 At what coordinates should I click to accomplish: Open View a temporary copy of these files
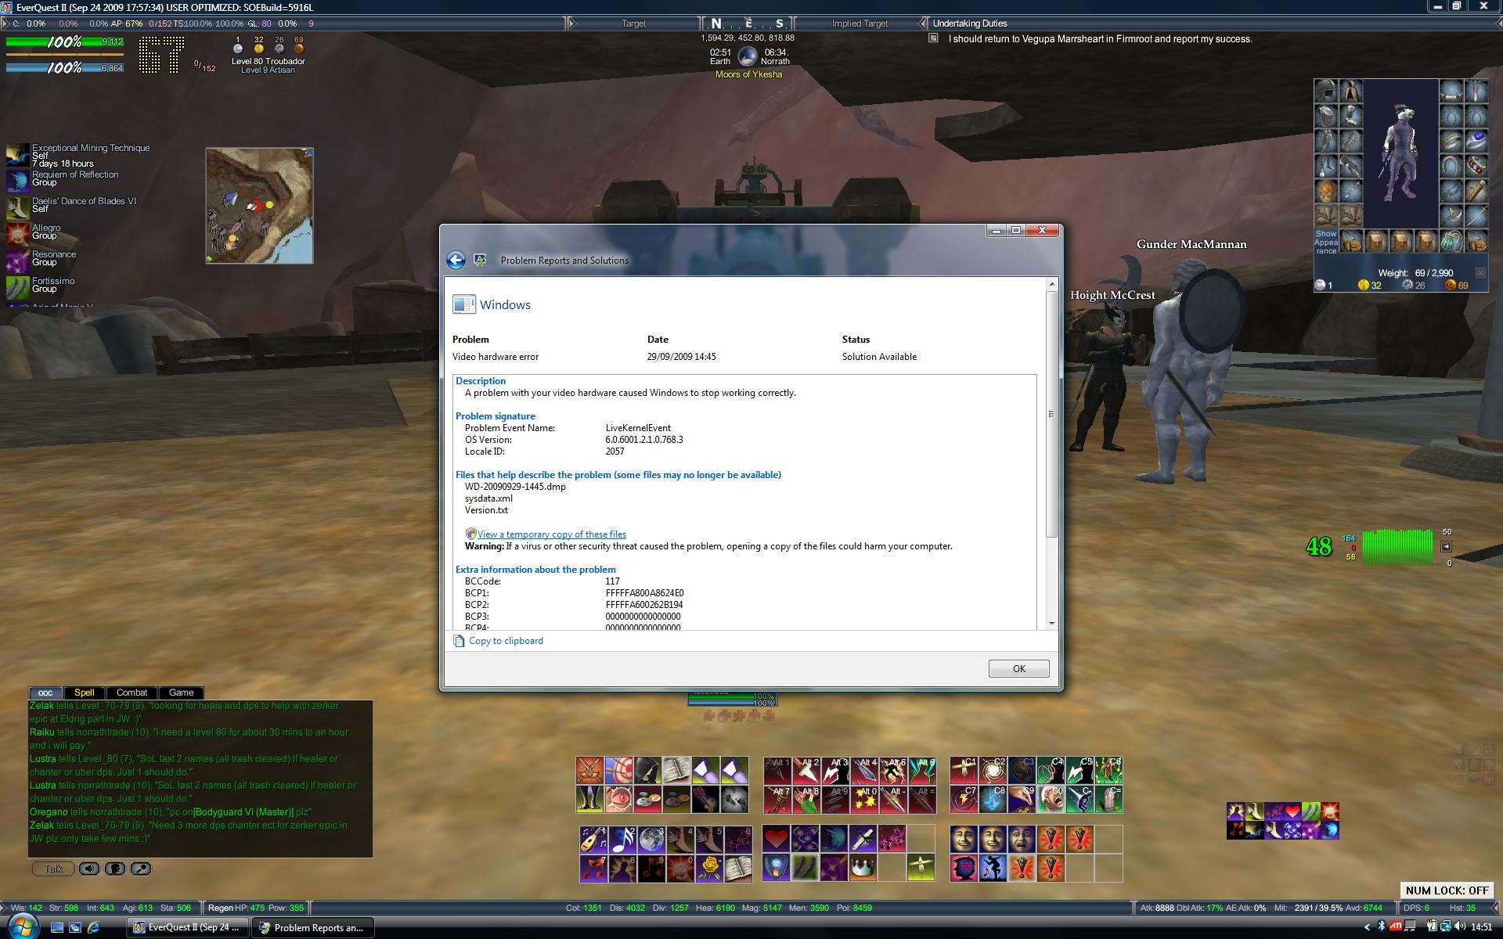(x=551, y=534)
